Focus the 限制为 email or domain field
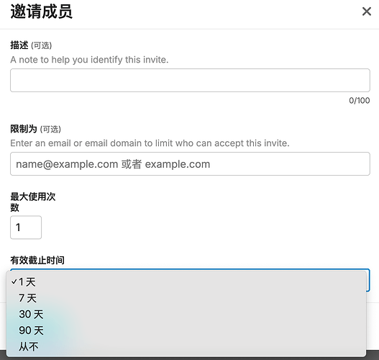379x360 pixels. (190, 163)
